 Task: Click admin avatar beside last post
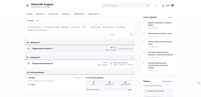111,64
